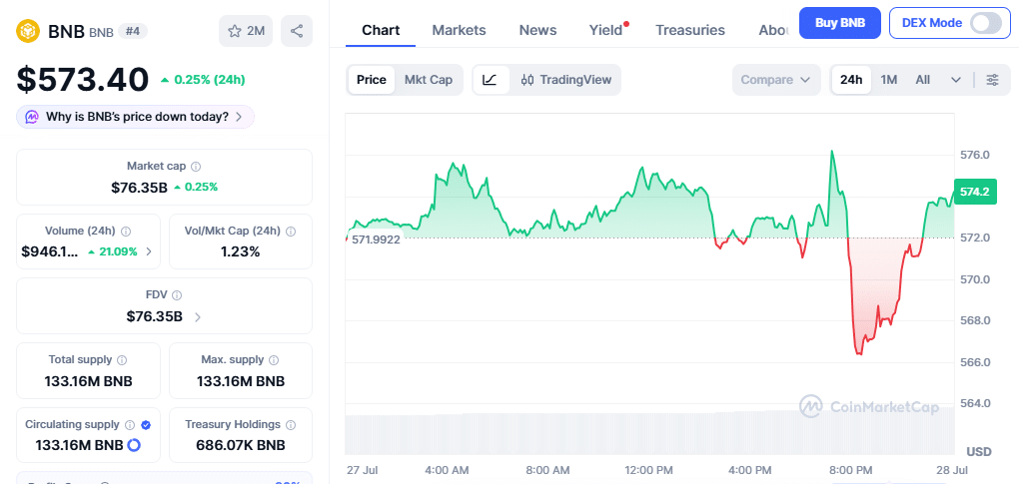Set chart range to 24h
Viewport: 1019px width, 484px height.
tap(851, 80)
